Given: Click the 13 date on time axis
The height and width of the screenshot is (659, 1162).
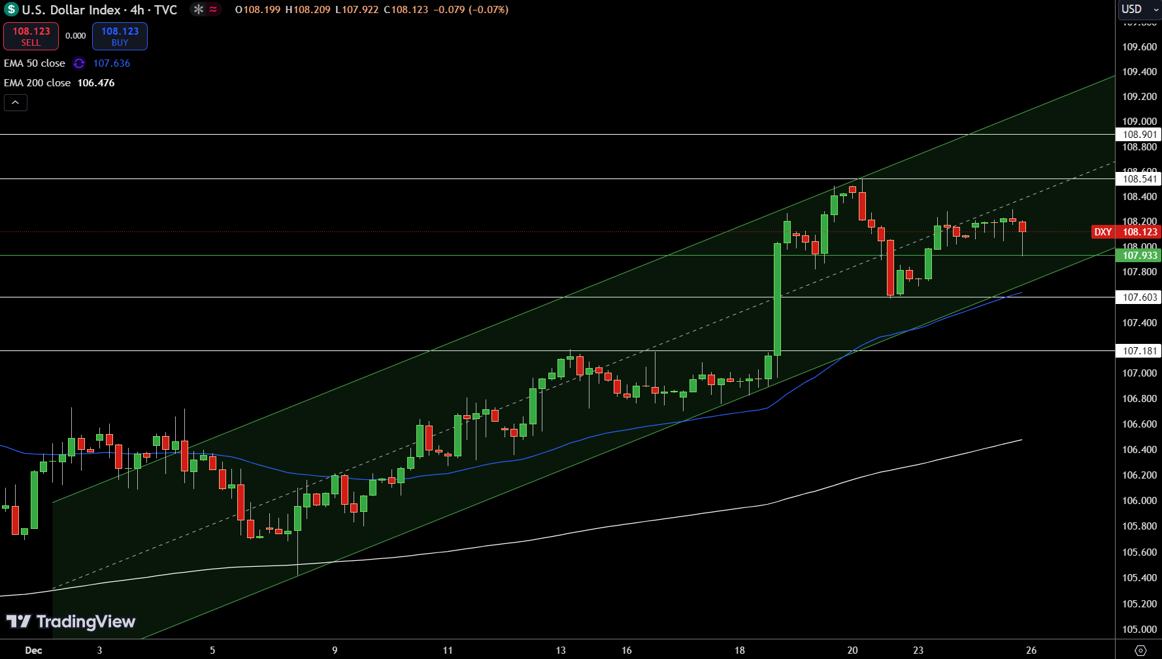Looking at the screenshot, I should pos(561,651).
